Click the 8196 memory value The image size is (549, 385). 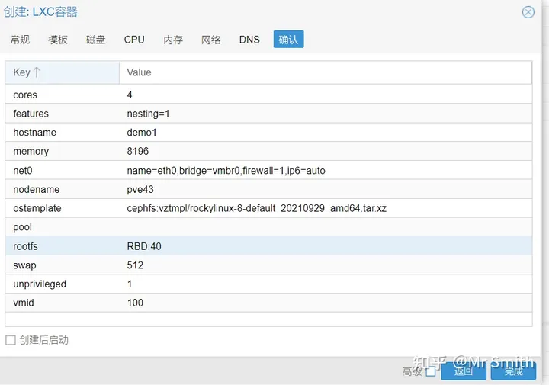[x=138, y=151]
